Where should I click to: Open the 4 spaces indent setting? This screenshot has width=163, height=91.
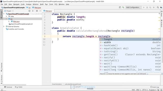point(152,90)
